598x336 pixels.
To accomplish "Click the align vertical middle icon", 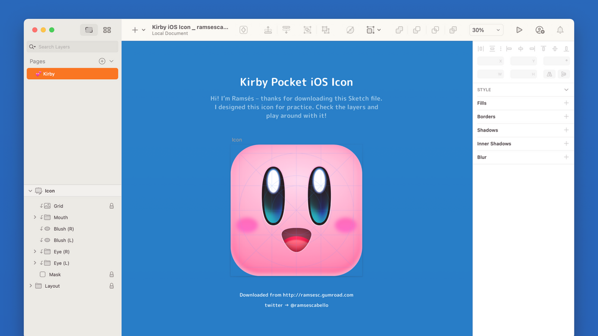I will pos(555,48).
